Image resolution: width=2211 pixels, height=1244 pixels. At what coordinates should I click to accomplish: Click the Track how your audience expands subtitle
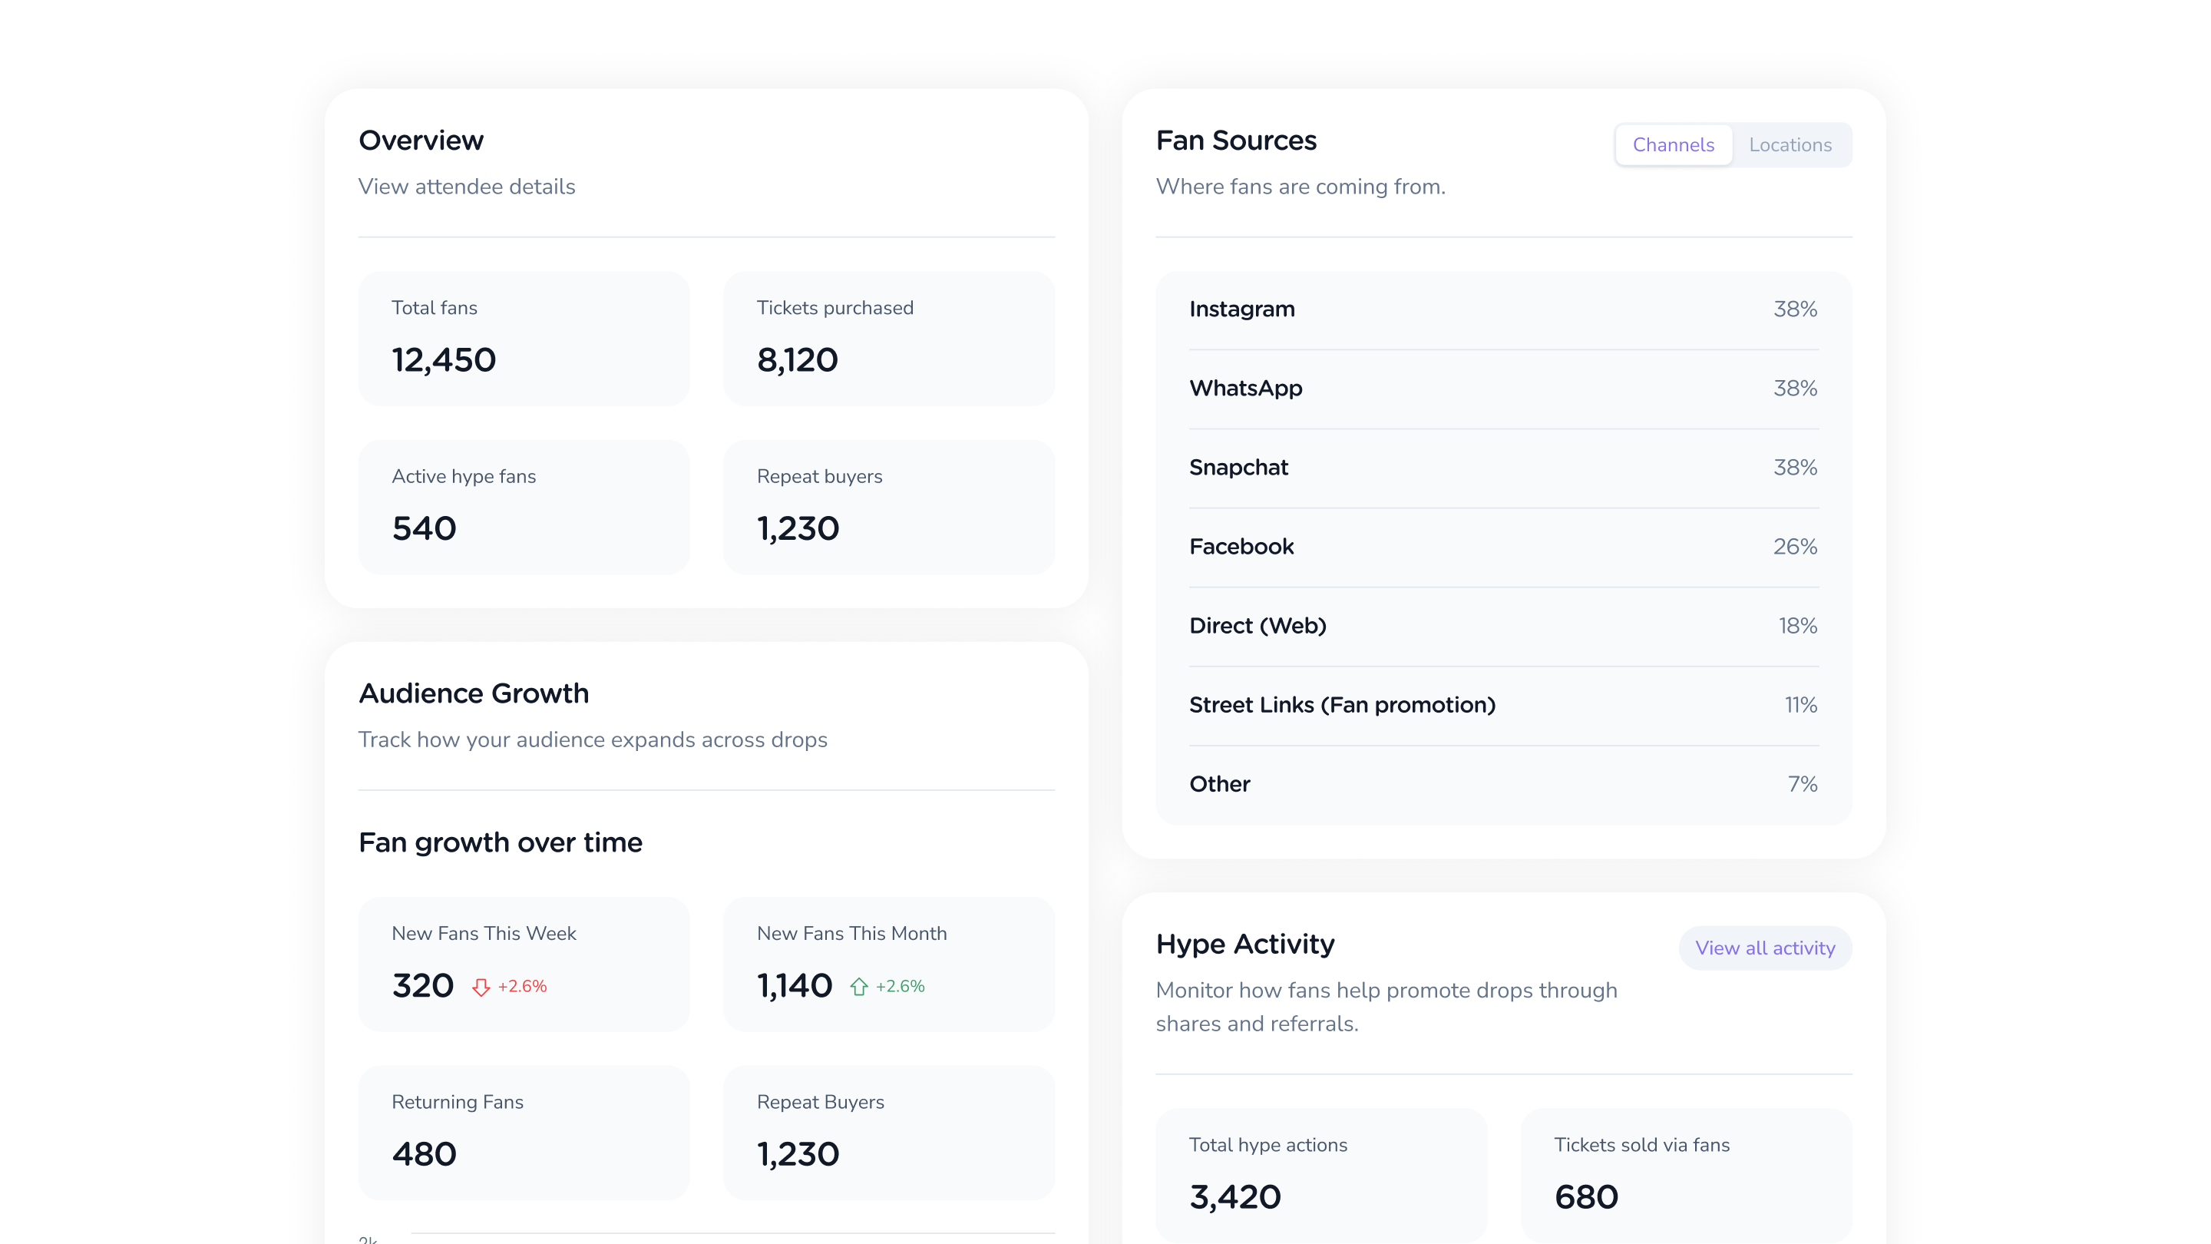pyautogui.click(x=593, y=740)
